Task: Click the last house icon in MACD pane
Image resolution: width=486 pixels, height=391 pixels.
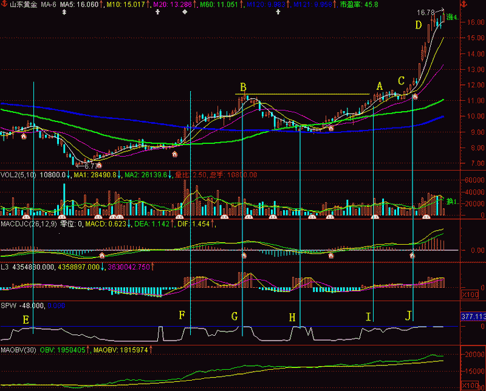Action: [x=412, y=256]
